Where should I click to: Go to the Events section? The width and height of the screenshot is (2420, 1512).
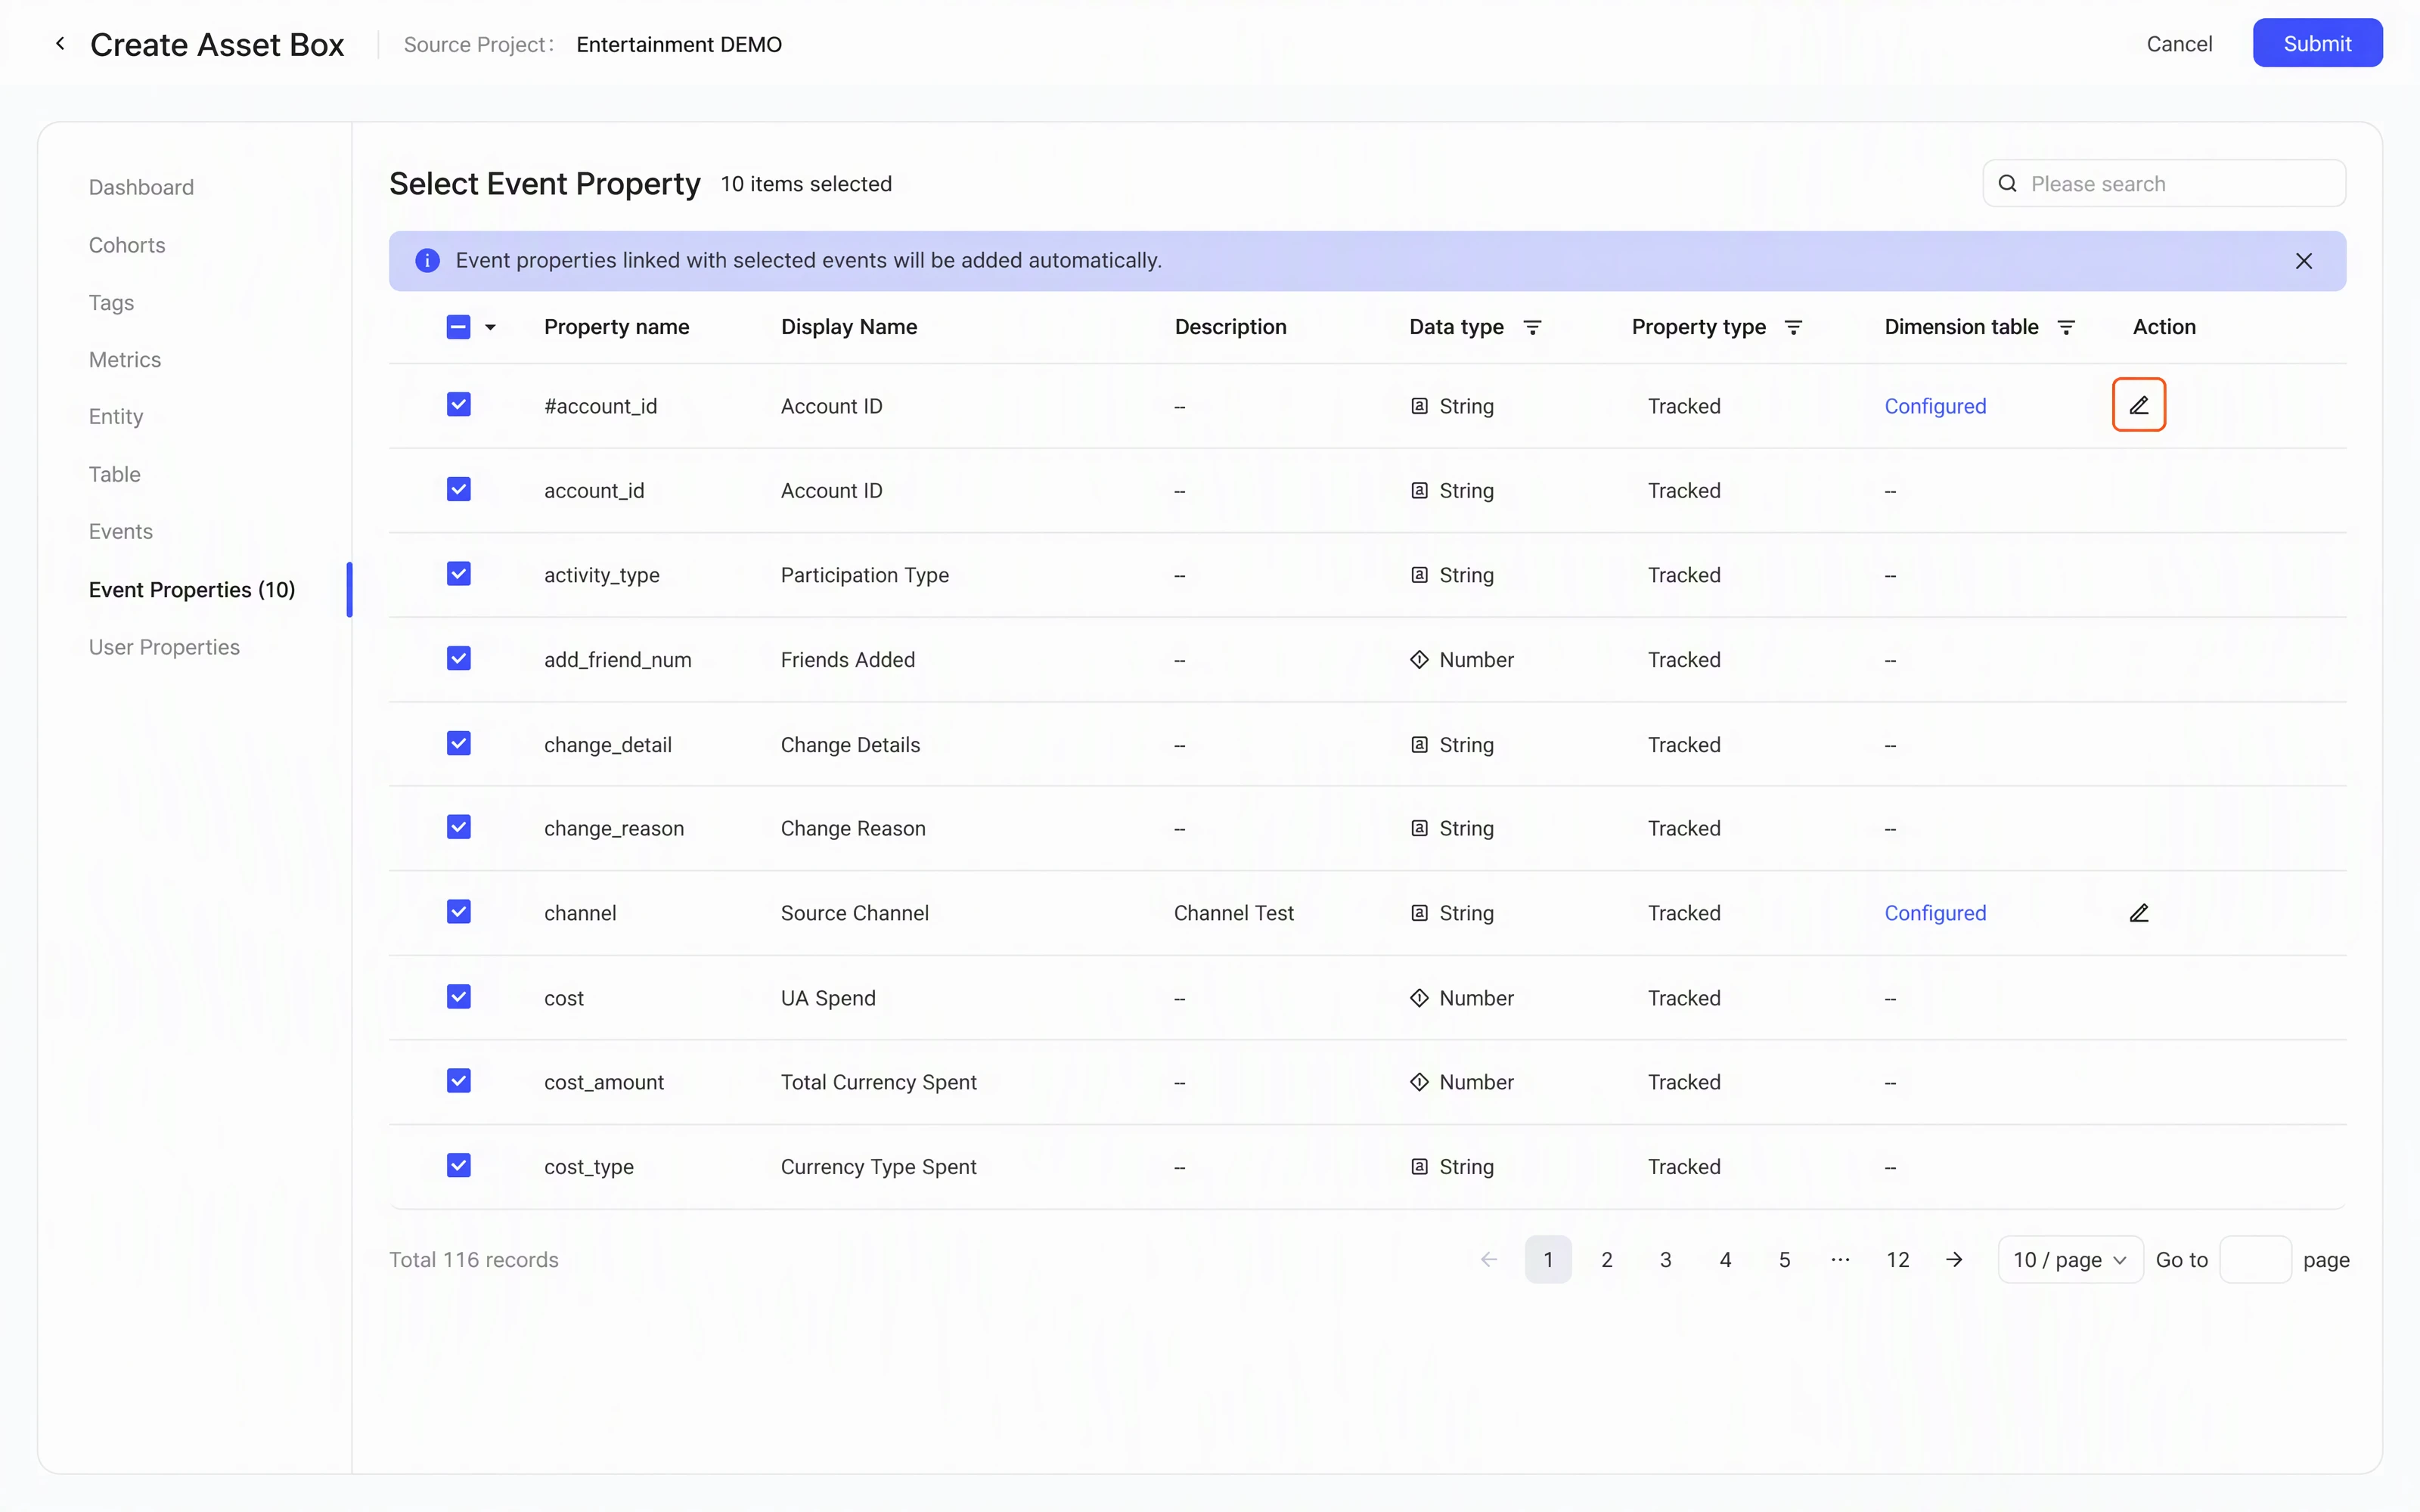(121, 531)
